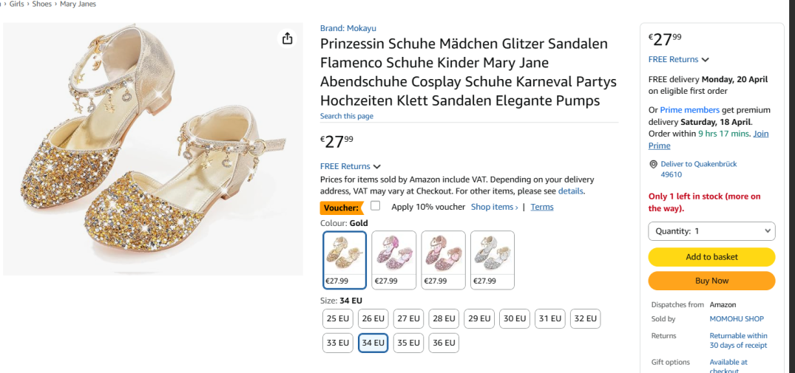
Task: Pick size 30 EU
Action: click(x=515, y=319)
